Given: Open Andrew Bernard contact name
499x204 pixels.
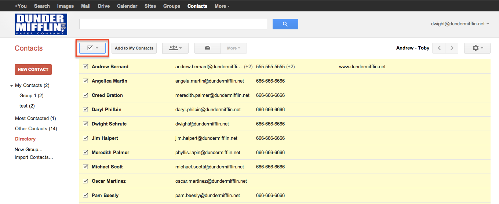Looking at the screenshot, I should (110, 67).
